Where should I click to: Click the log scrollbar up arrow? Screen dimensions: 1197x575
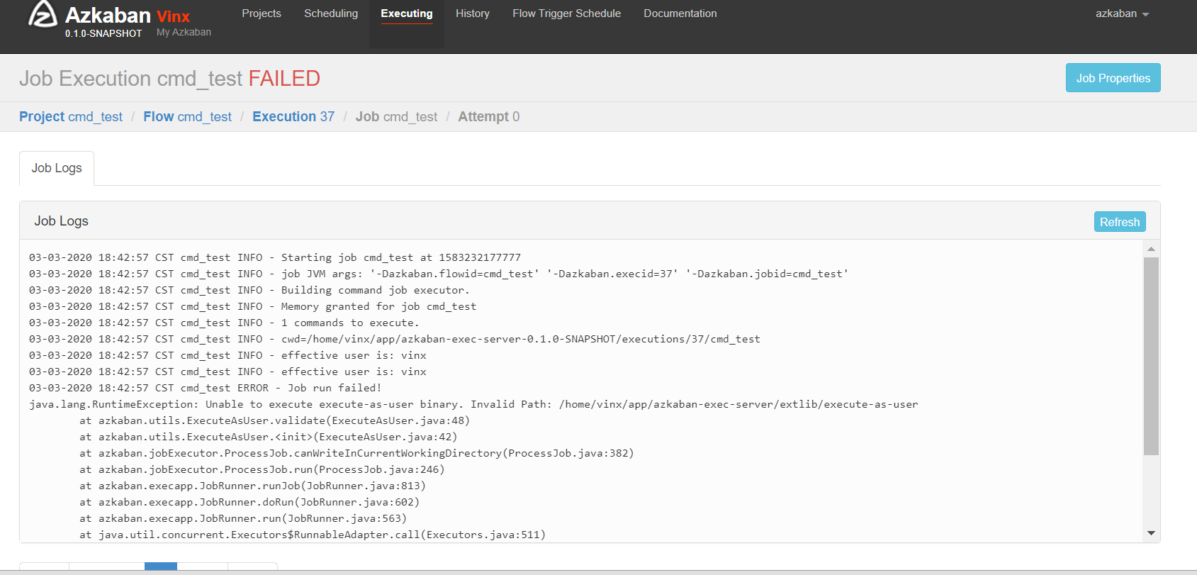(1151, 249)
